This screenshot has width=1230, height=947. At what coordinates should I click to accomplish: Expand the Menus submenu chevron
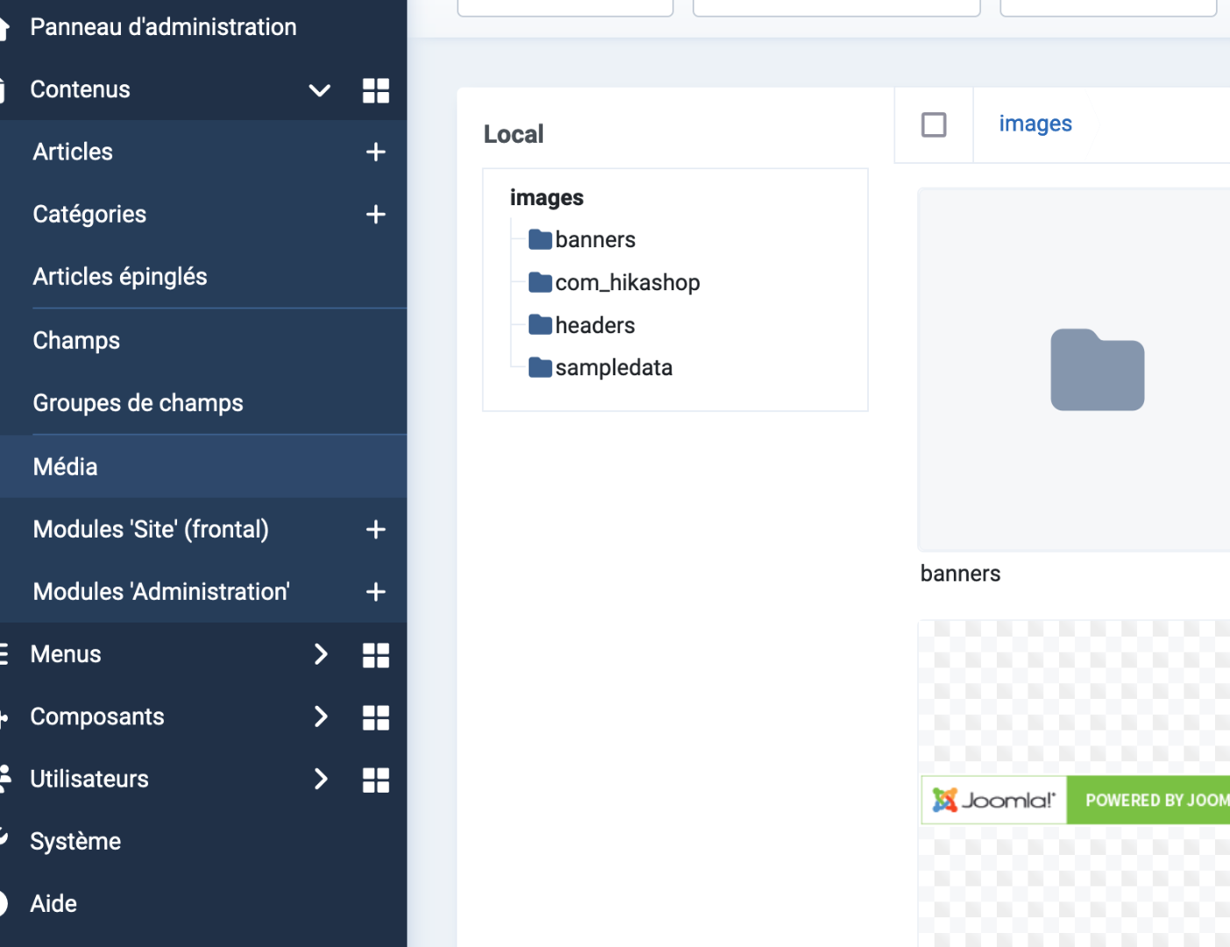320,654
